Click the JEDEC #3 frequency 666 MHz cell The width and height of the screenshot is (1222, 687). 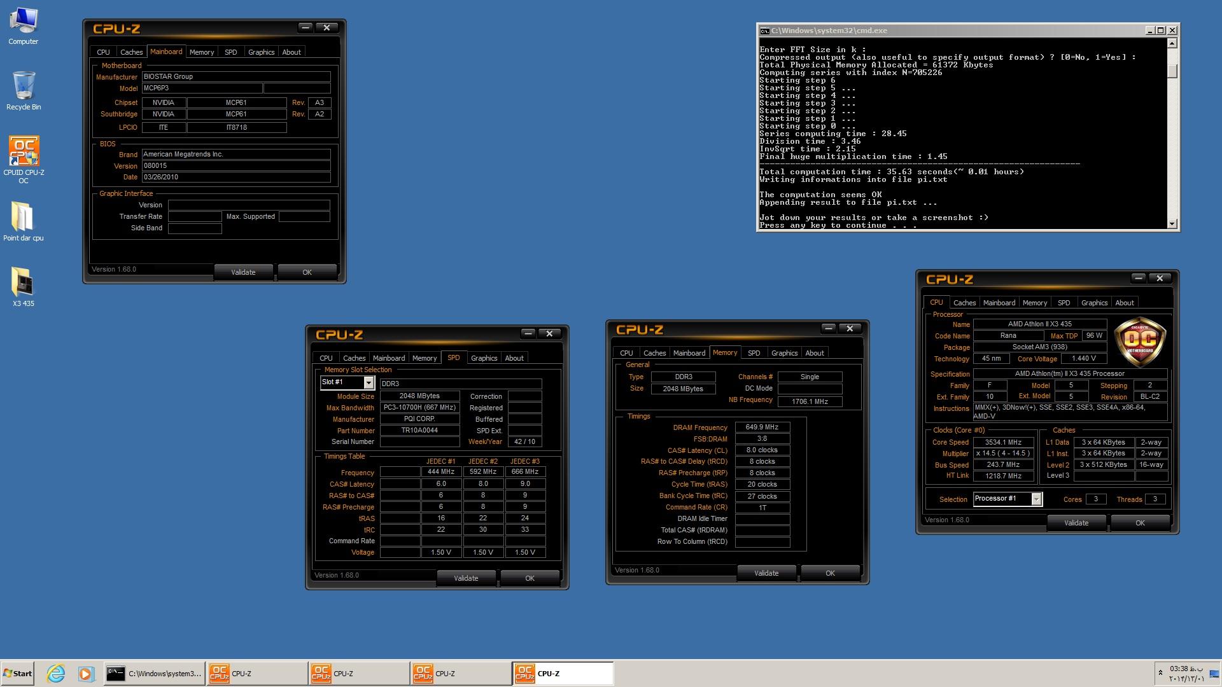tap(525, 472)
